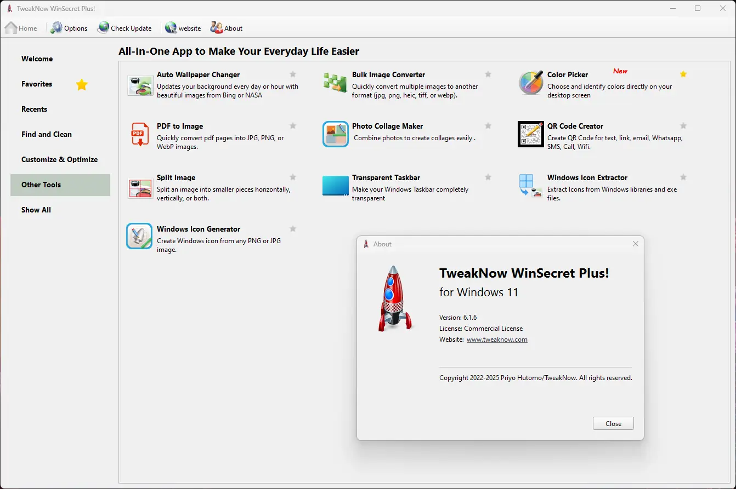This screenshot has width=736, height=489.
Task: Click the rocket logo in About dialog
Action: click(x=394, y=298)
